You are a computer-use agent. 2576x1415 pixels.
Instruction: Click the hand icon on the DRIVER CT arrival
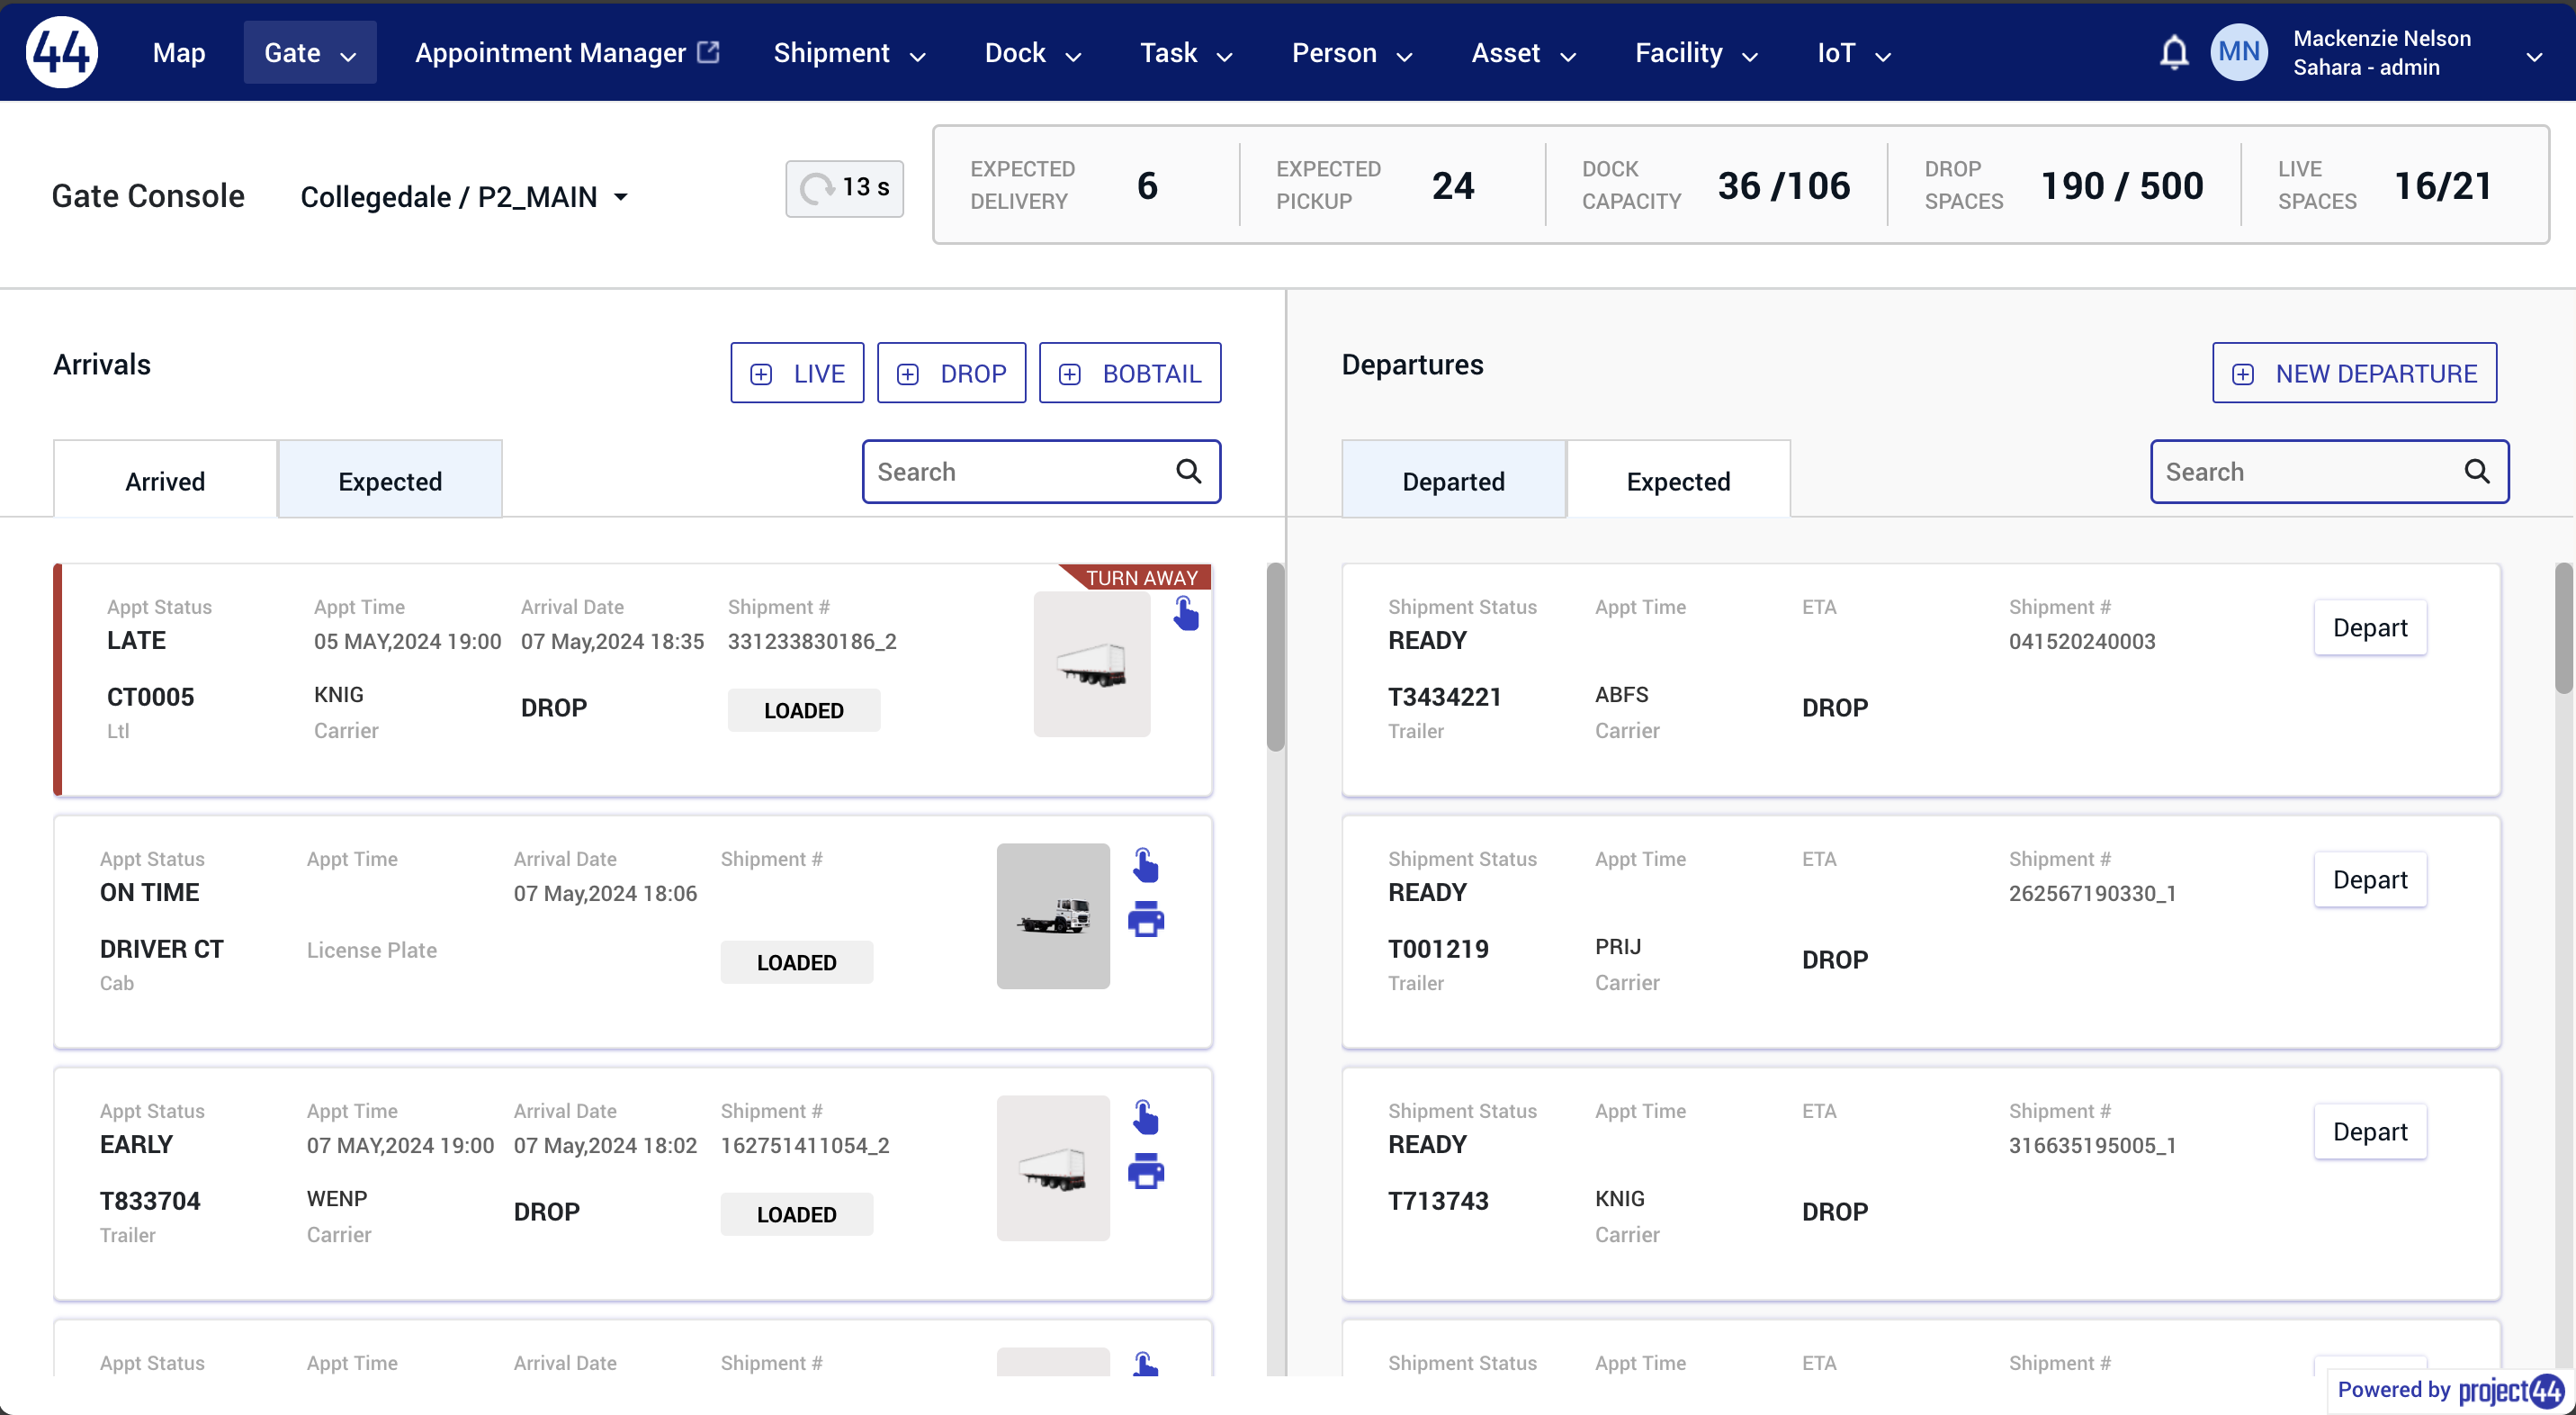[x=1146, y=866]
